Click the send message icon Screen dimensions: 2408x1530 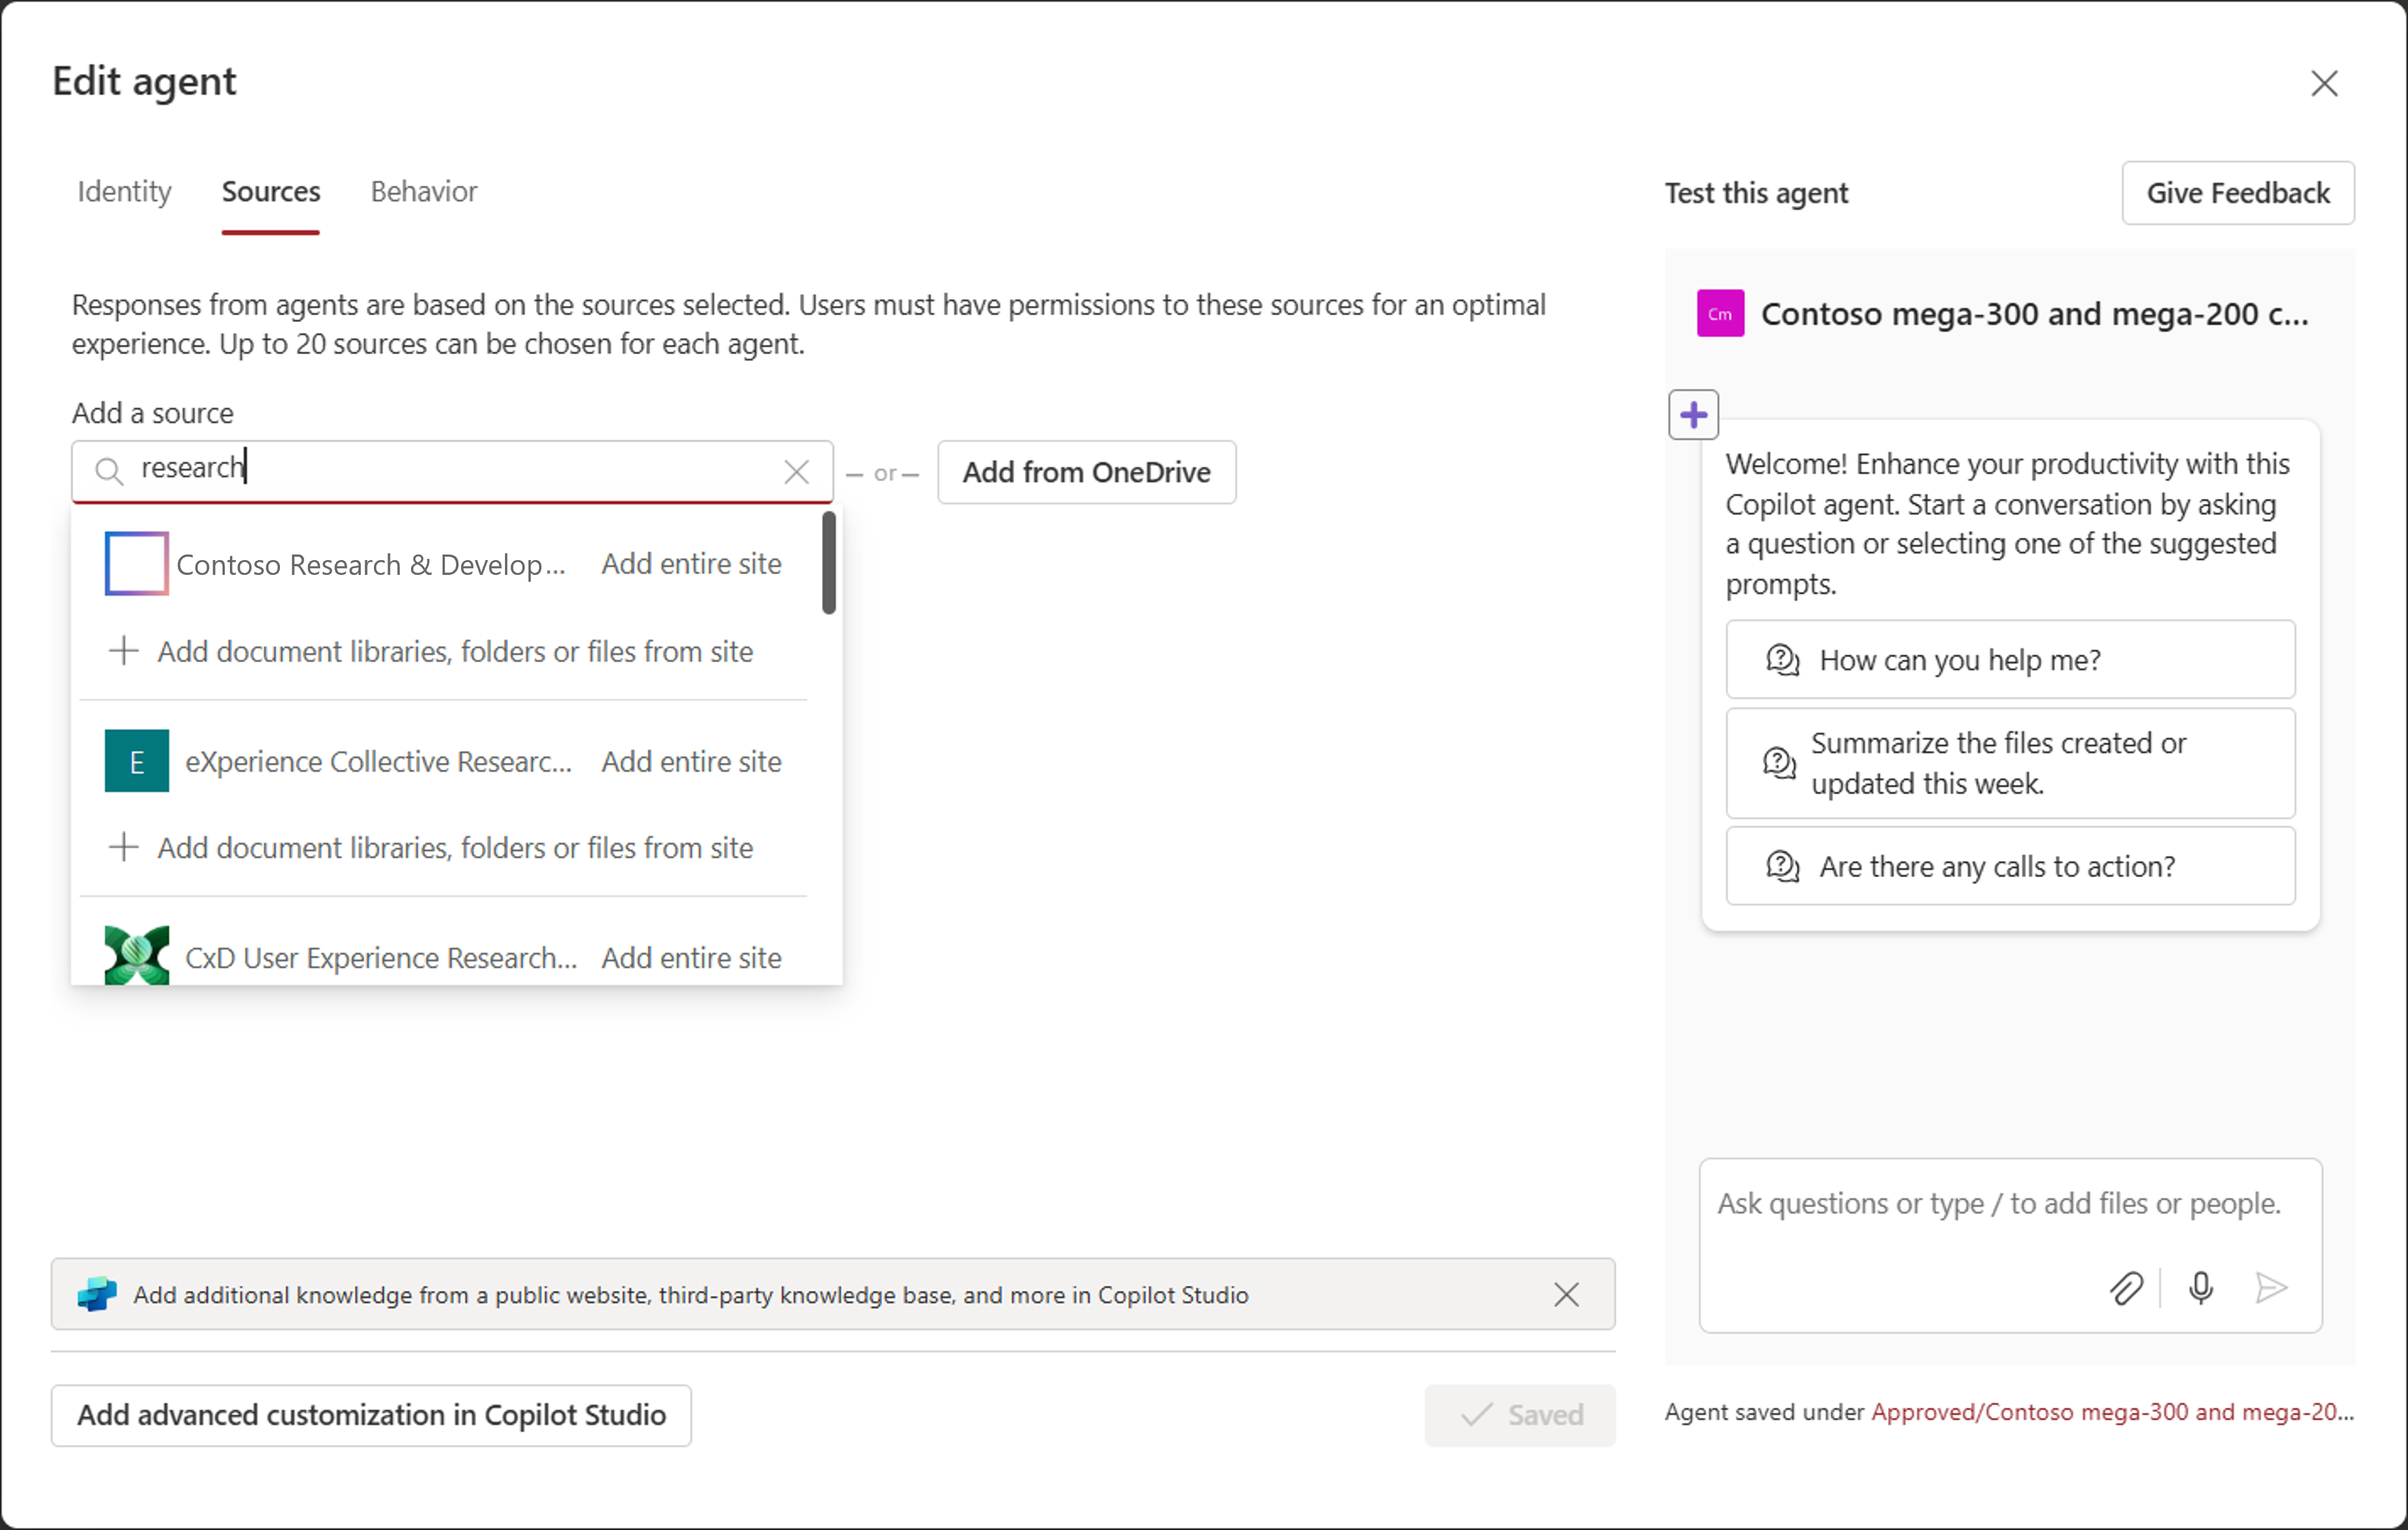(2272, 1289)
